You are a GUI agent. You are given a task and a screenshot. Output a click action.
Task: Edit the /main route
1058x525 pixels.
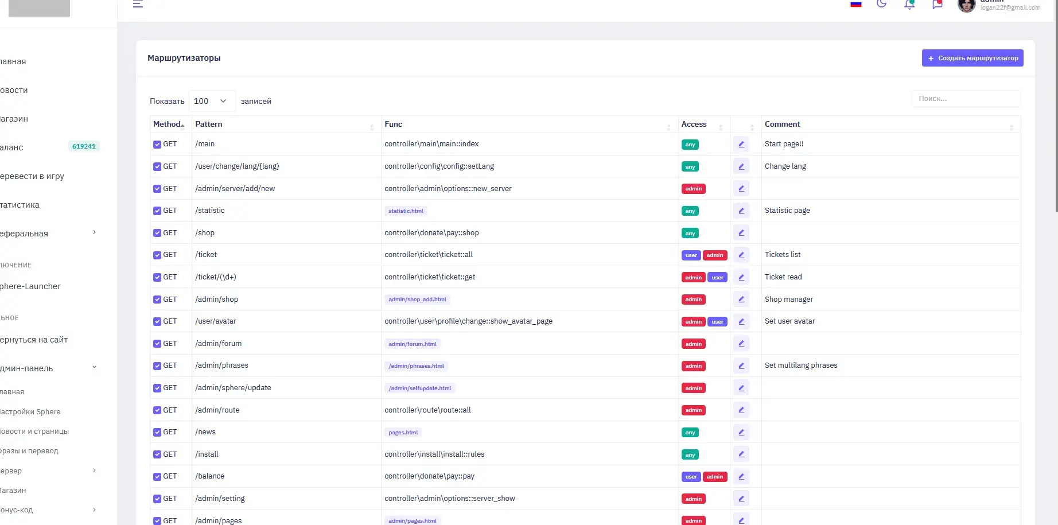pos(741,144)
